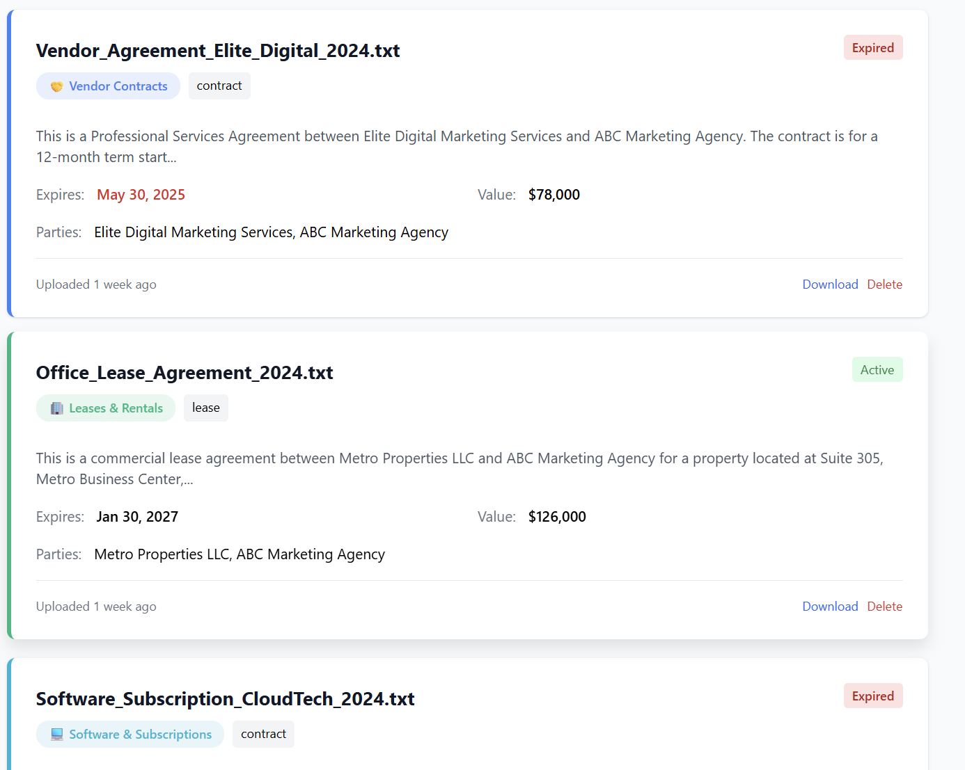Download the Office Lease Agreement file
The image size is (965, 770).
[830, 607]
